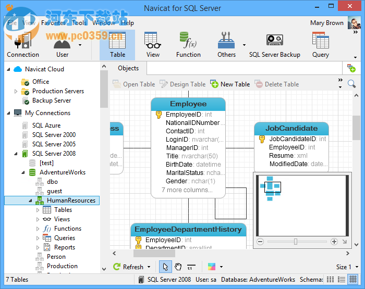Click the 1:1 actual size icon

191,267
